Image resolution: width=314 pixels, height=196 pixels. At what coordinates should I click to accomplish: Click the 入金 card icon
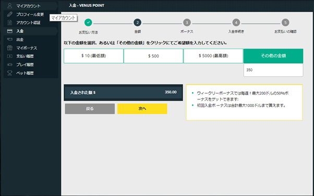(x=9, y=31)
